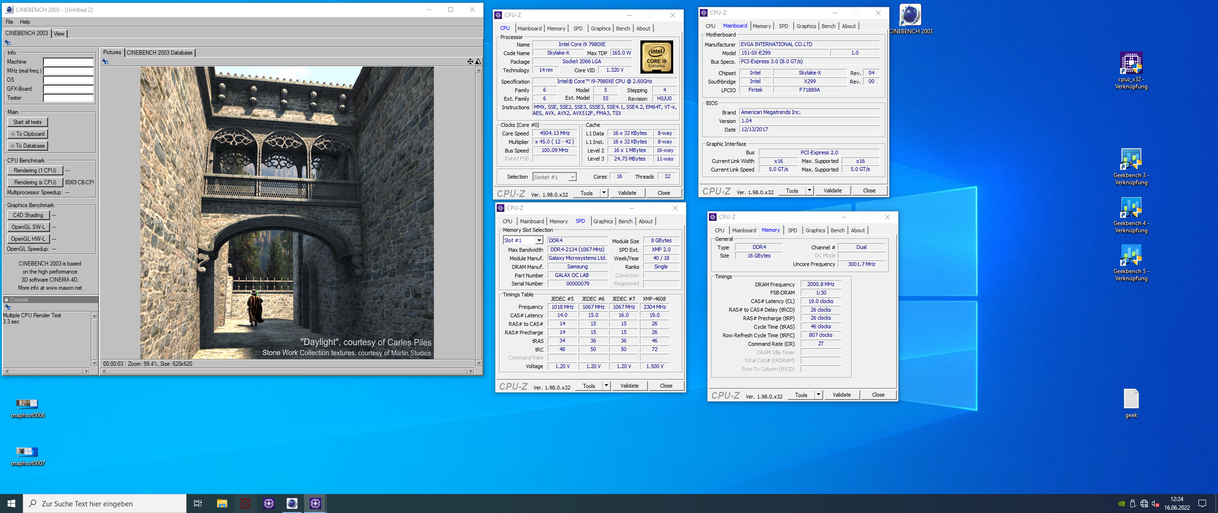
Task: Open the File menu in Cinebench
Action: (x=9, y=22)
